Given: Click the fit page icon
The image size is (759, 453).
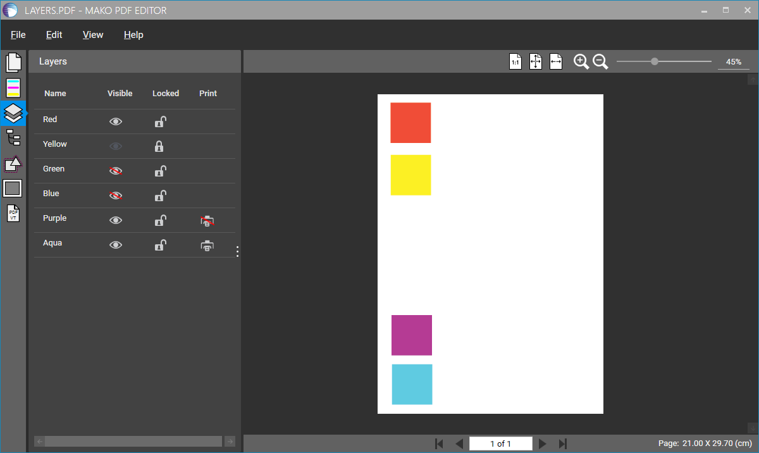Looking at the screenshot, I should (536, 61).
